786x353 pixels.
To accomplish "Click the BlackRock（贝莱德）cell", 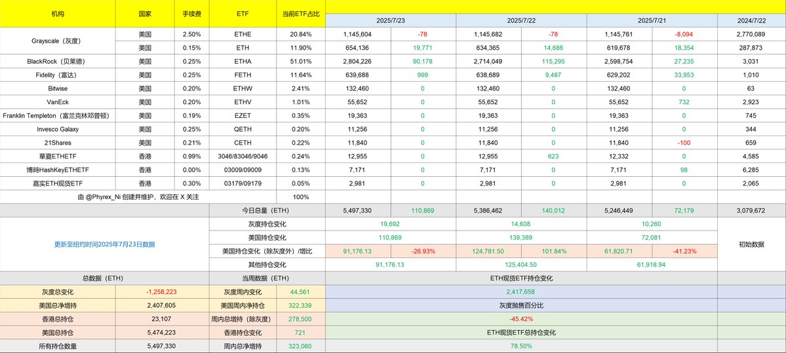I will pyautogui.click(x=58, y=61).
